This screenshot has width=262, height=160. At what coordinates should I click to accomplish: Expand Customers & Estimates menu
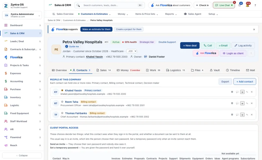pos(94,14)
